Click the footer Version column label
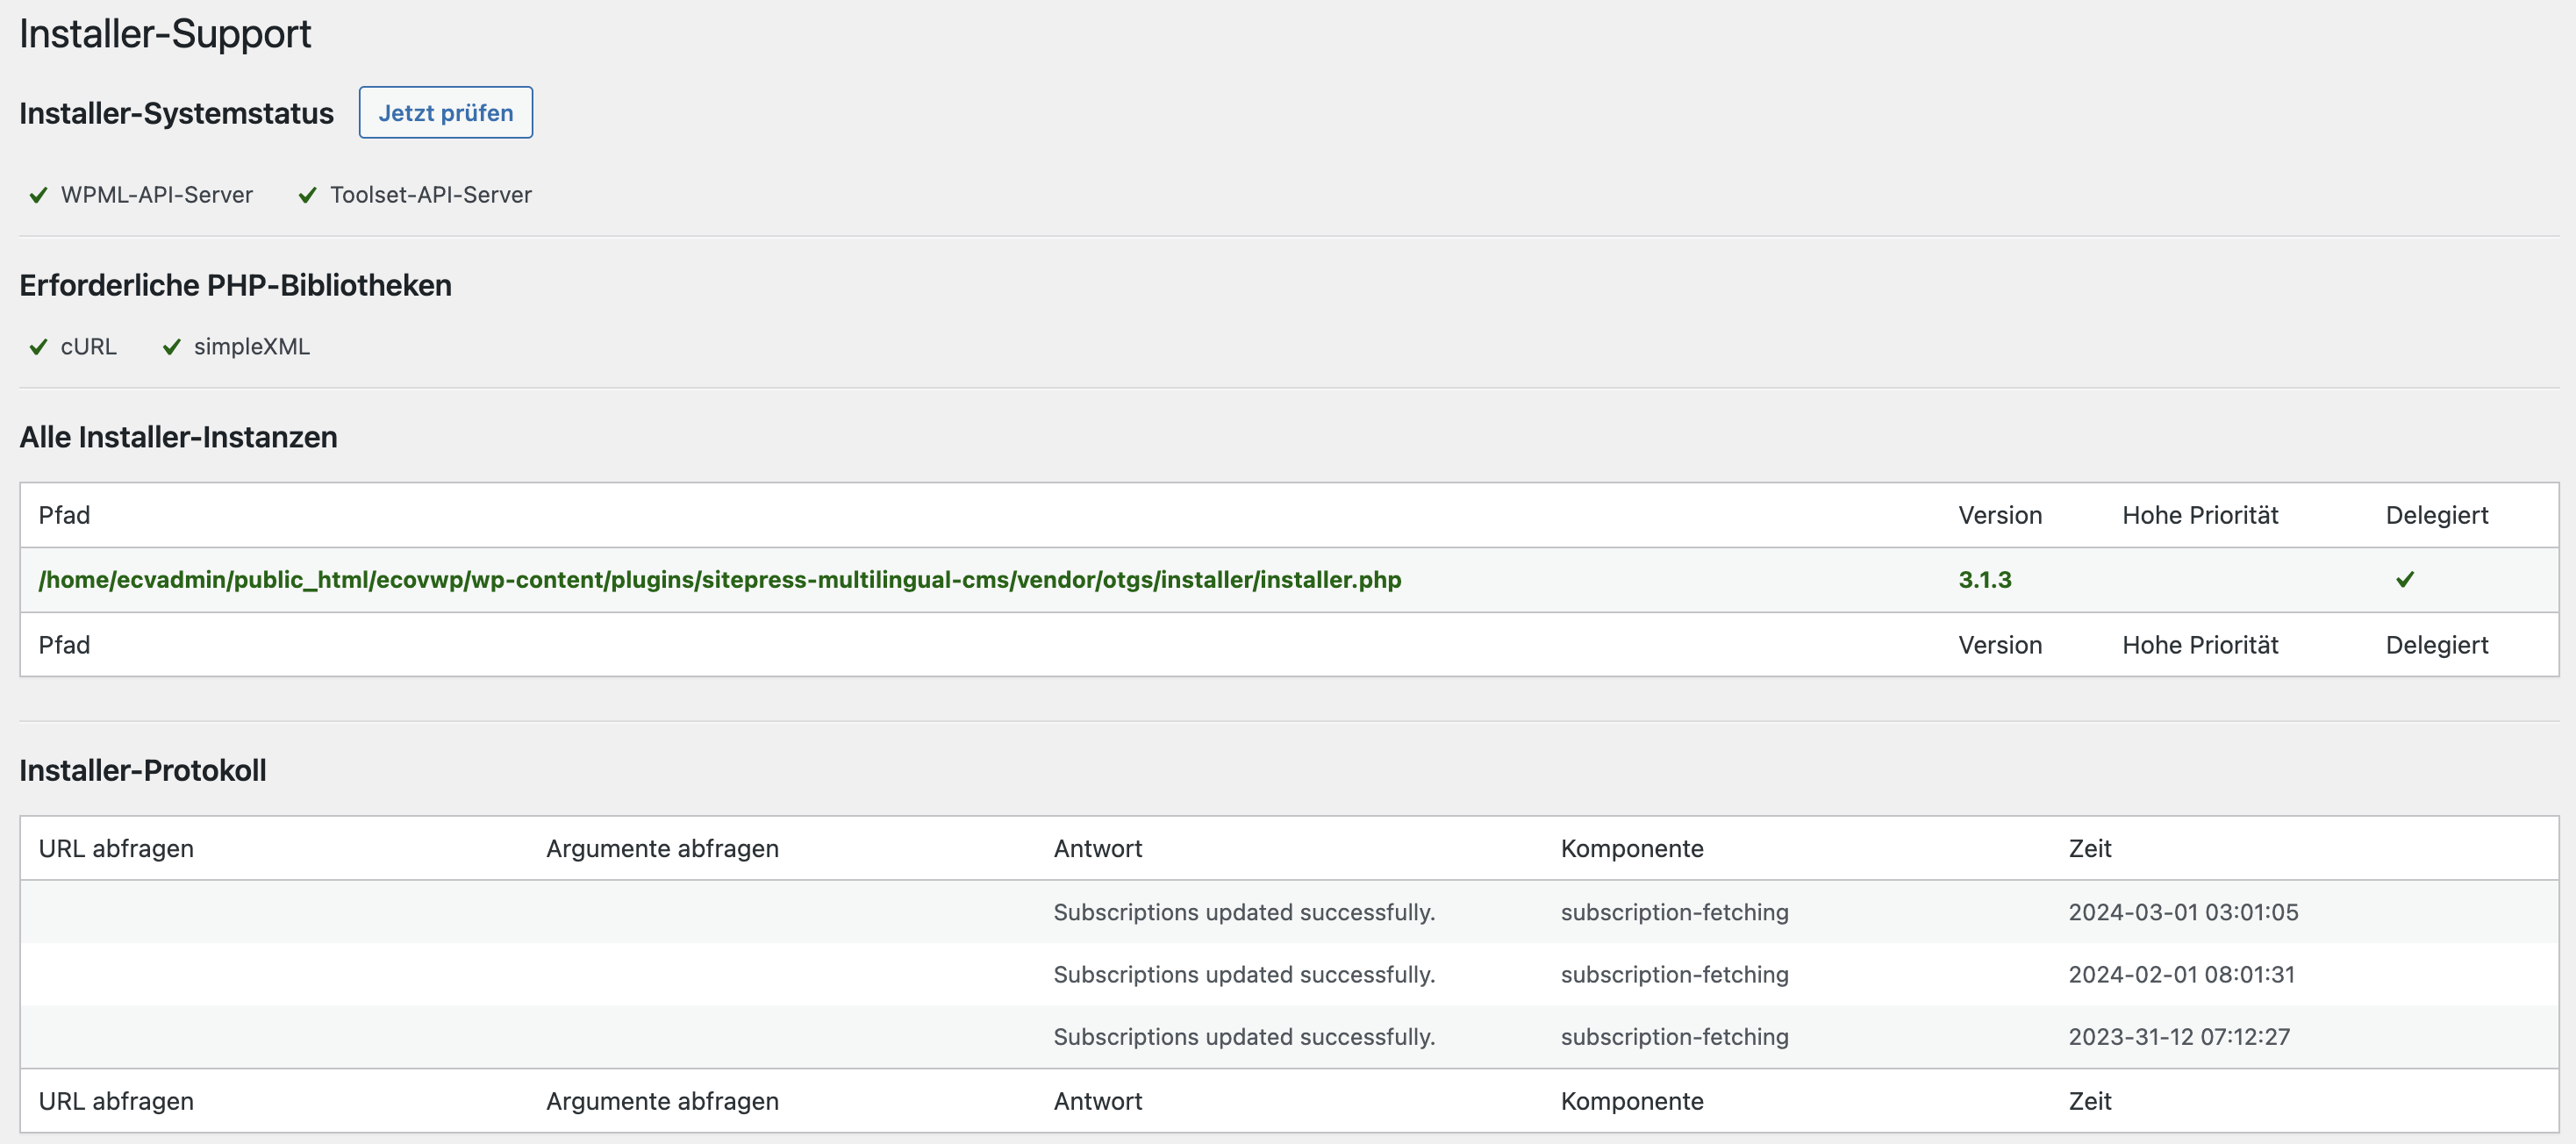Image resolution: width=2576 pixels, height=1144 pixels. tap(2000, 645)
